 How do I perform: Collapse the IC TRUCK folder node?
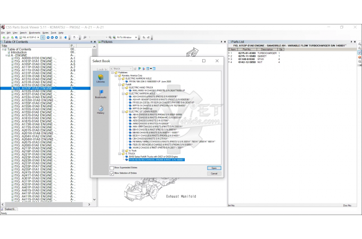coord(120,153)
